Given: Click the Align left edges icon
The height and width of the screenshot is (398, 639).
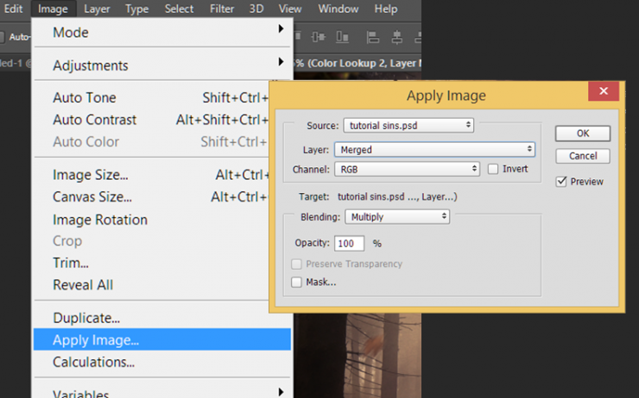Looking at the screenshot, I should pos(372,37).
